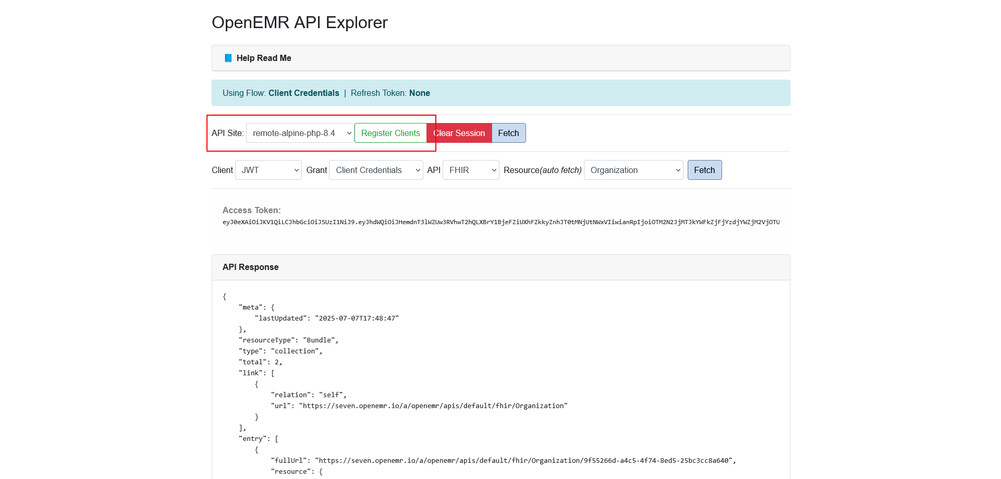Click the self url fhir/Organization line
The width and height of the screenshot is (1001, 479).
point(419,406)
